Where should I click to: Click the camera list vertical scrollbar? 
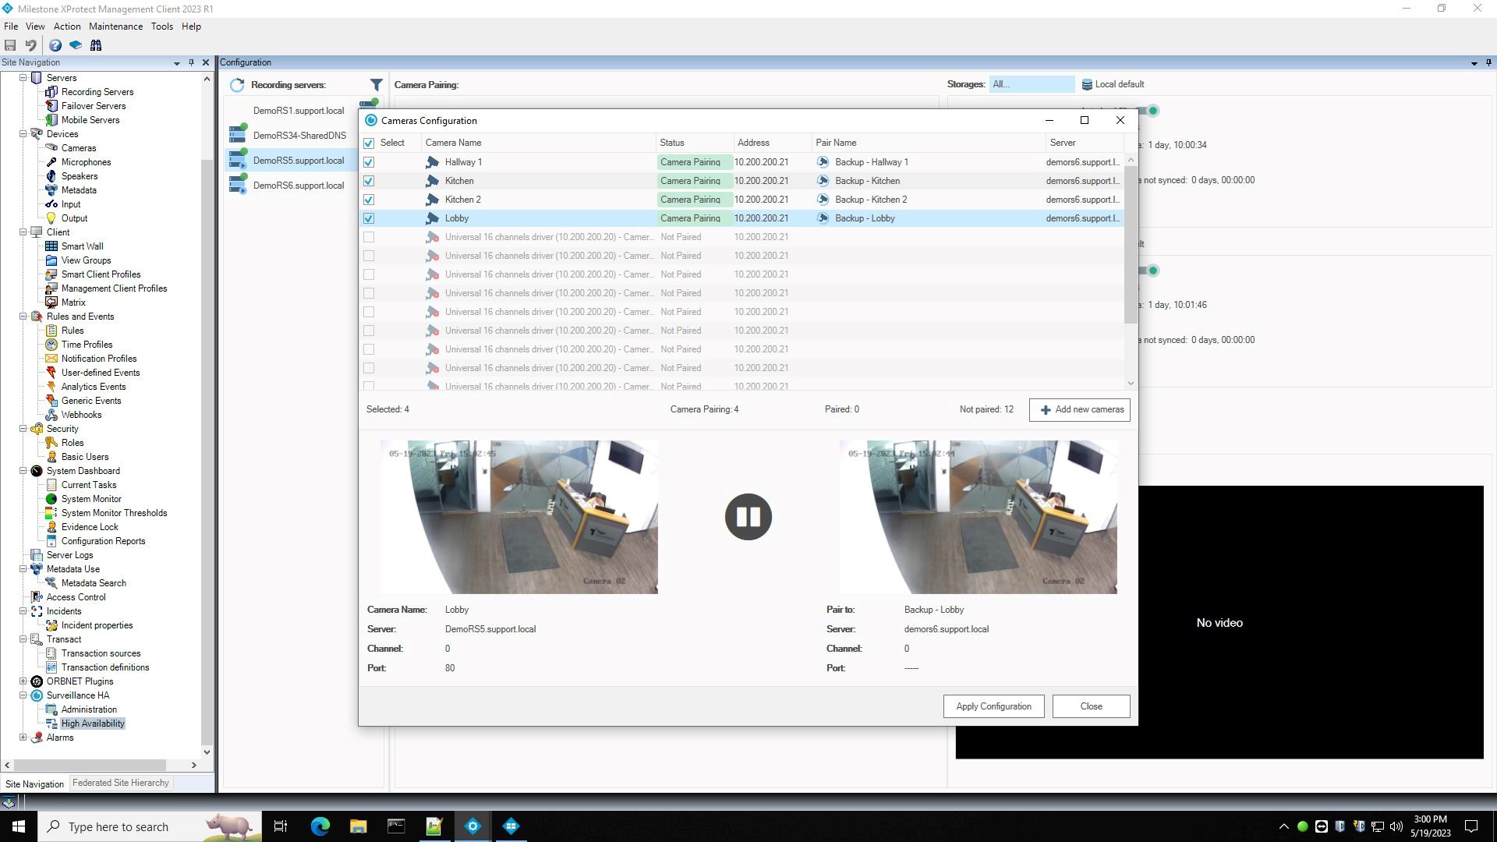pos(1131,245)
